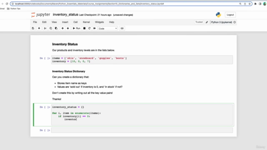
Task: Click the kernel idle circle indicator
Action: pos(234,22)
